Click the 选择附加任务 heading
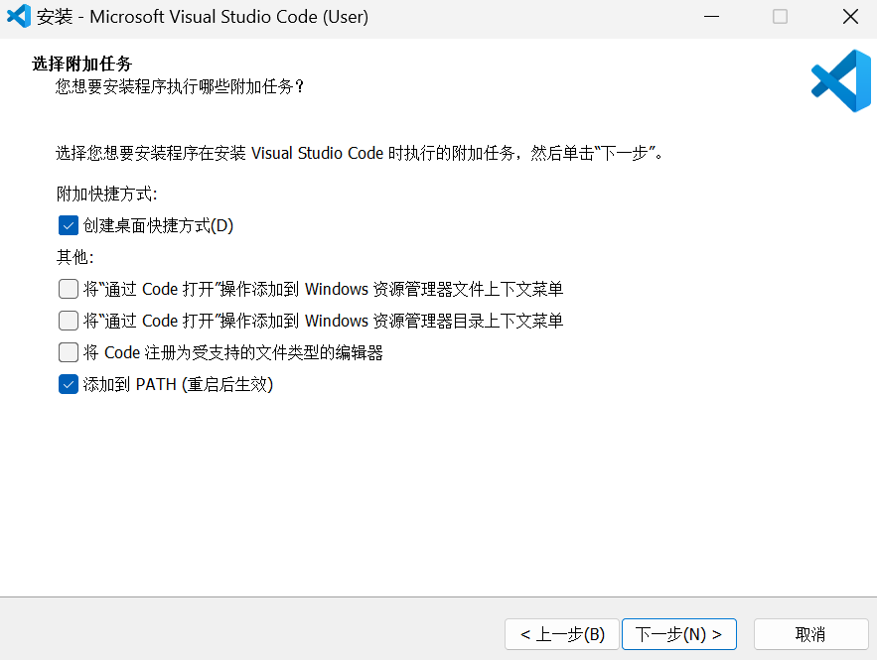 click(82, 64)
